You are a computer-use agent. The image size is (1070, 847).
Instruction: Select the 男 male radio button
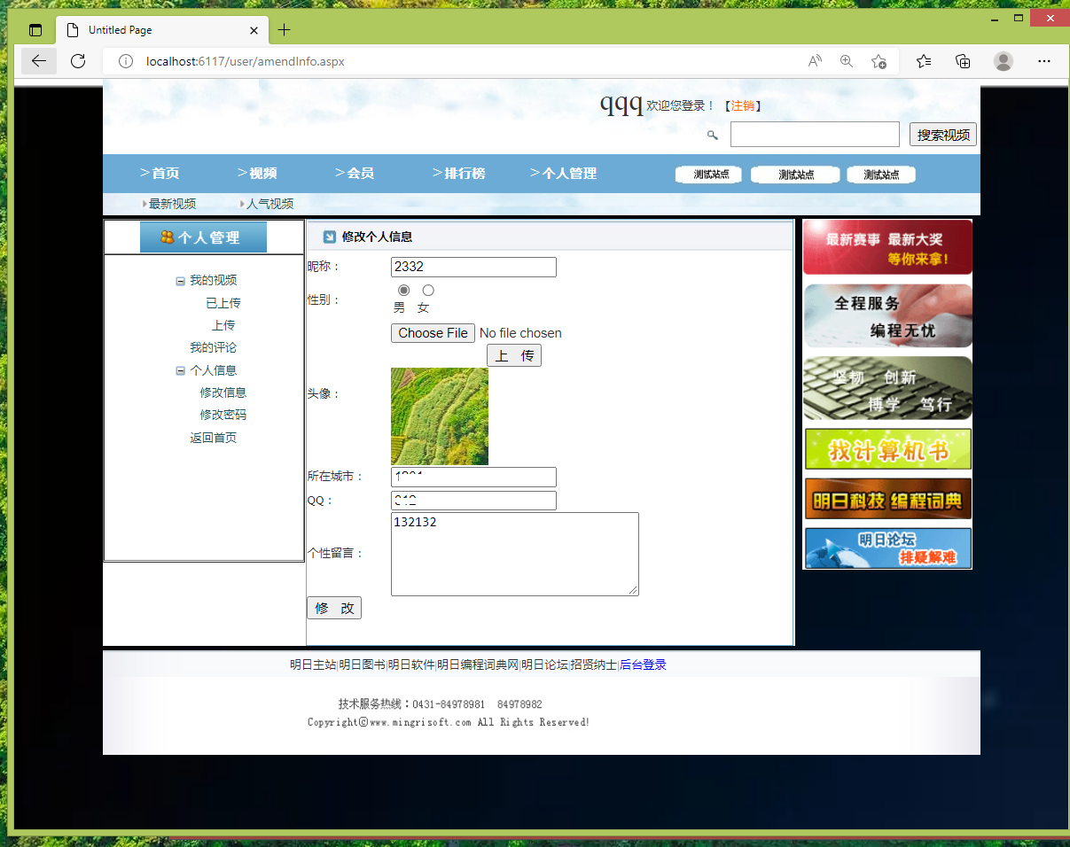tap(404, 290)
